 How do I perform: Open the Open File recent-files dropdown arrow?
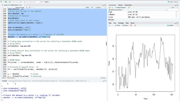(x=12, y=2)
